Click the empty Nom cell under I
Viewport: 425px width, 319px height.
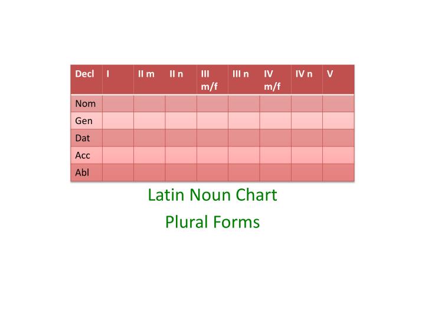tap(118, 103)
